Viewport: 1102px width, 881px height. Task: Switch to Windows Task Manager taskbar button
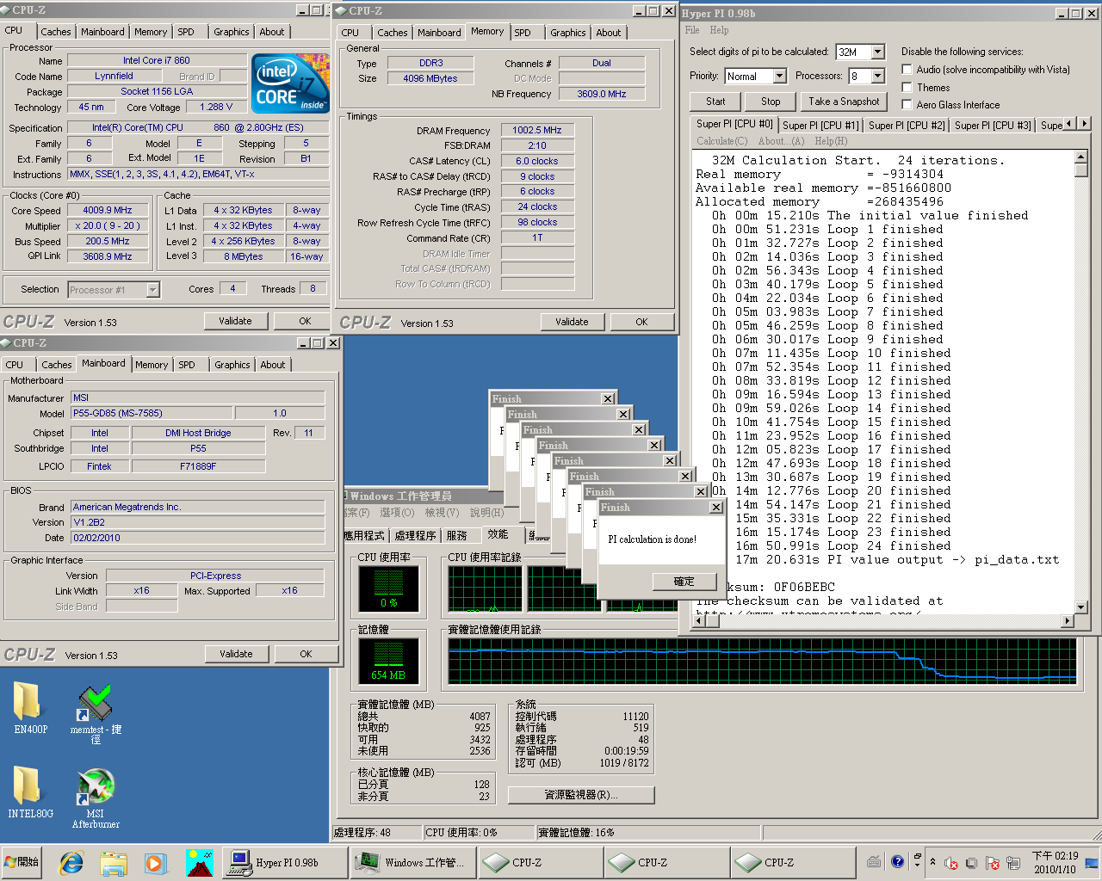pos(412,862)
